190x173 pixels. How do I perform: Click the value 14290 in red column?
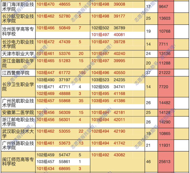(165, 122)
